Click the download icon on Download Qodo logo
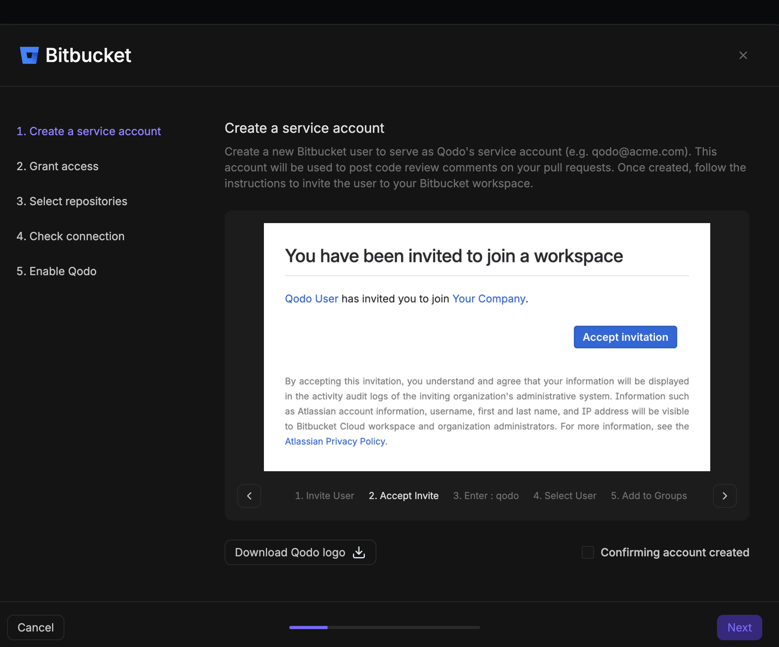This screenshot has width=779, height=647. 358,552
